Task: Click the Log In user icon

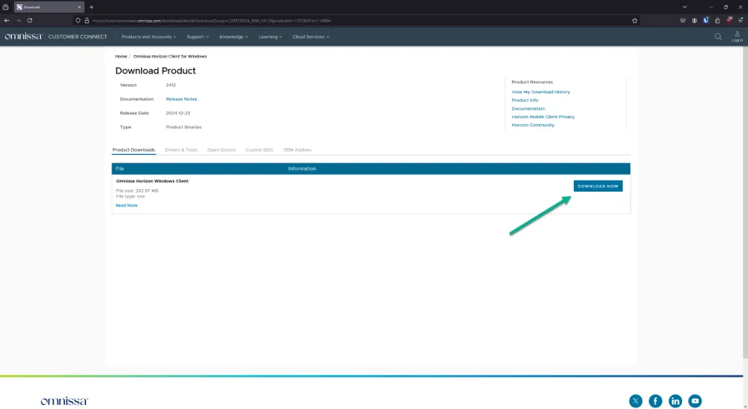Action: [x=737, y=36]
